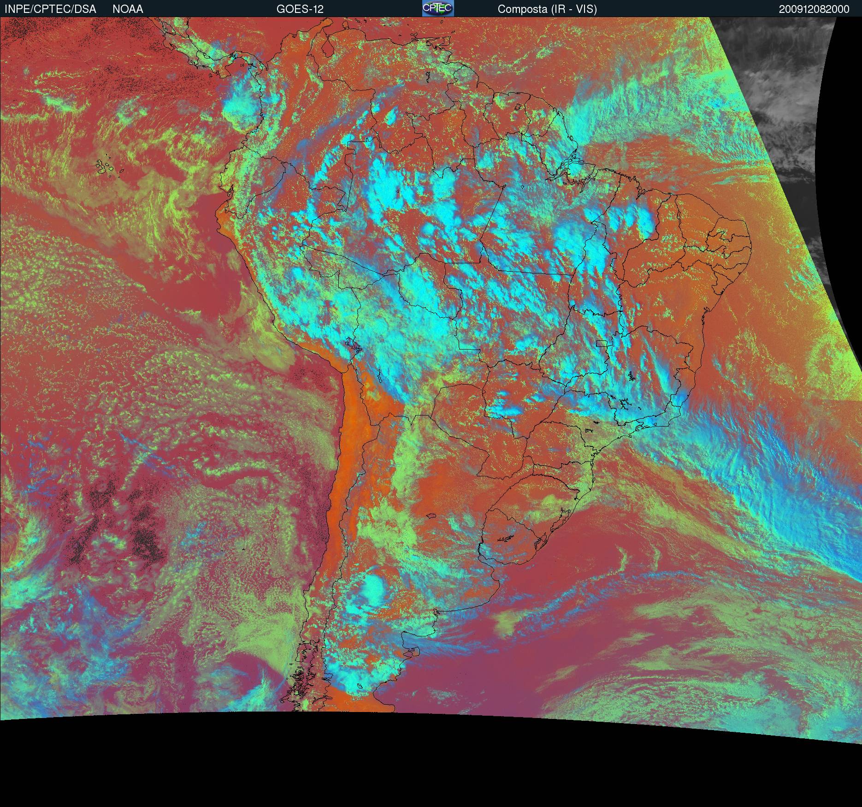Select the '200912082000' timestamp

[814, 9]
